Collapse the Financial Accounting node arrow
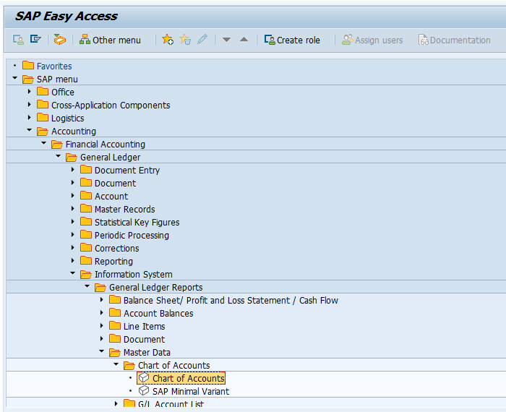Image resolution: width=506 pixels, height=412 pixels. pos(44,143)
